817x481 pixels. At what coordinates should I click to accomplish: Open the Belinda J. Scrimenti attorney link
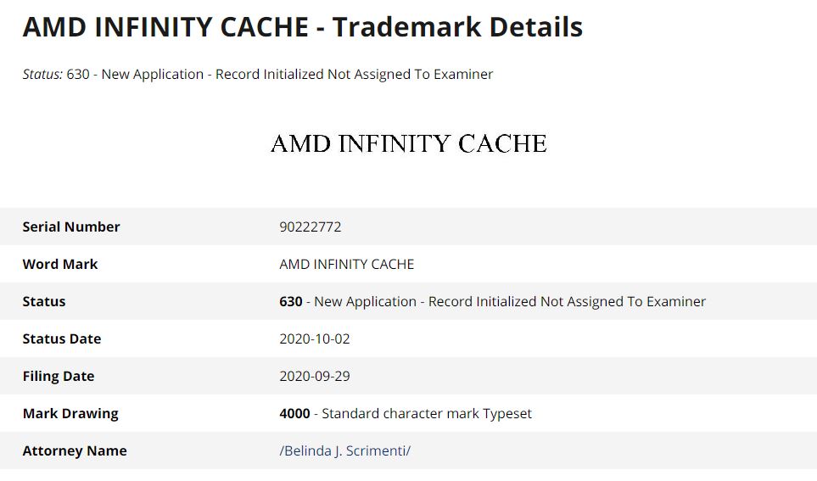click(x=344, y=450)
